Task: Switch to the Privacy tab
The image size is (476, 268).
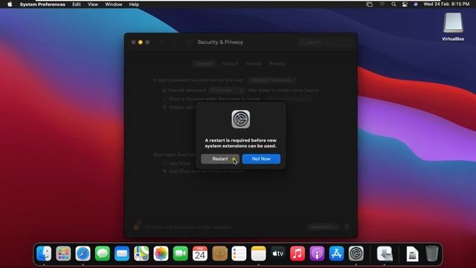Action: tap(277, 63)
